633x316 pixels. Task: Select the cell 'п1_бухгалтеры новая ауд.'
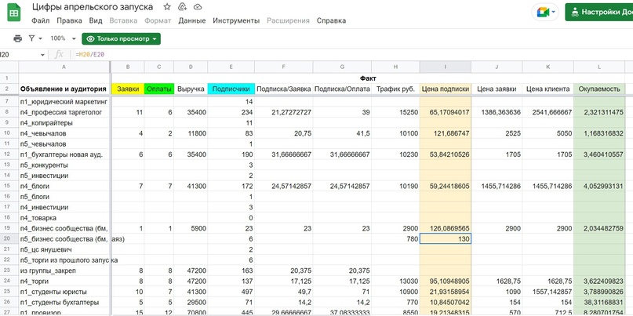[64, 155]
